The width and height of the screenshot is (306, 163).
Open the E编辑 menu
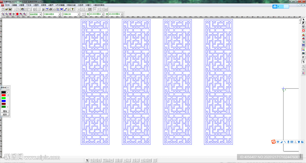(14, 5)
